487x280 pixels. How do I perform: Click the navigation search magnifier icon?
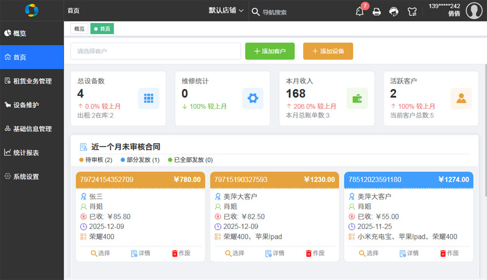pos(255,12)
